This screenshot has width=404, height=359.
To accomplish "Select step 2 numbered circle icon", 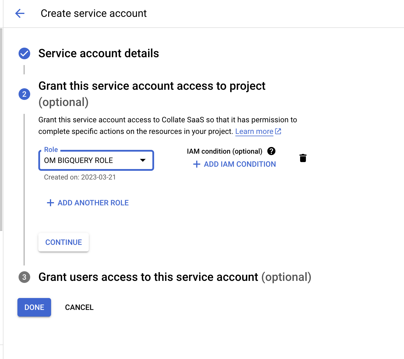I will click(24, 94).
